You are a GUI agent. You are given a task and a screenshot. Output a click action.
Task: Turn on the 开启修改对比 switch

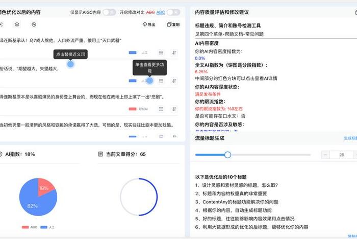pos(173,12)
